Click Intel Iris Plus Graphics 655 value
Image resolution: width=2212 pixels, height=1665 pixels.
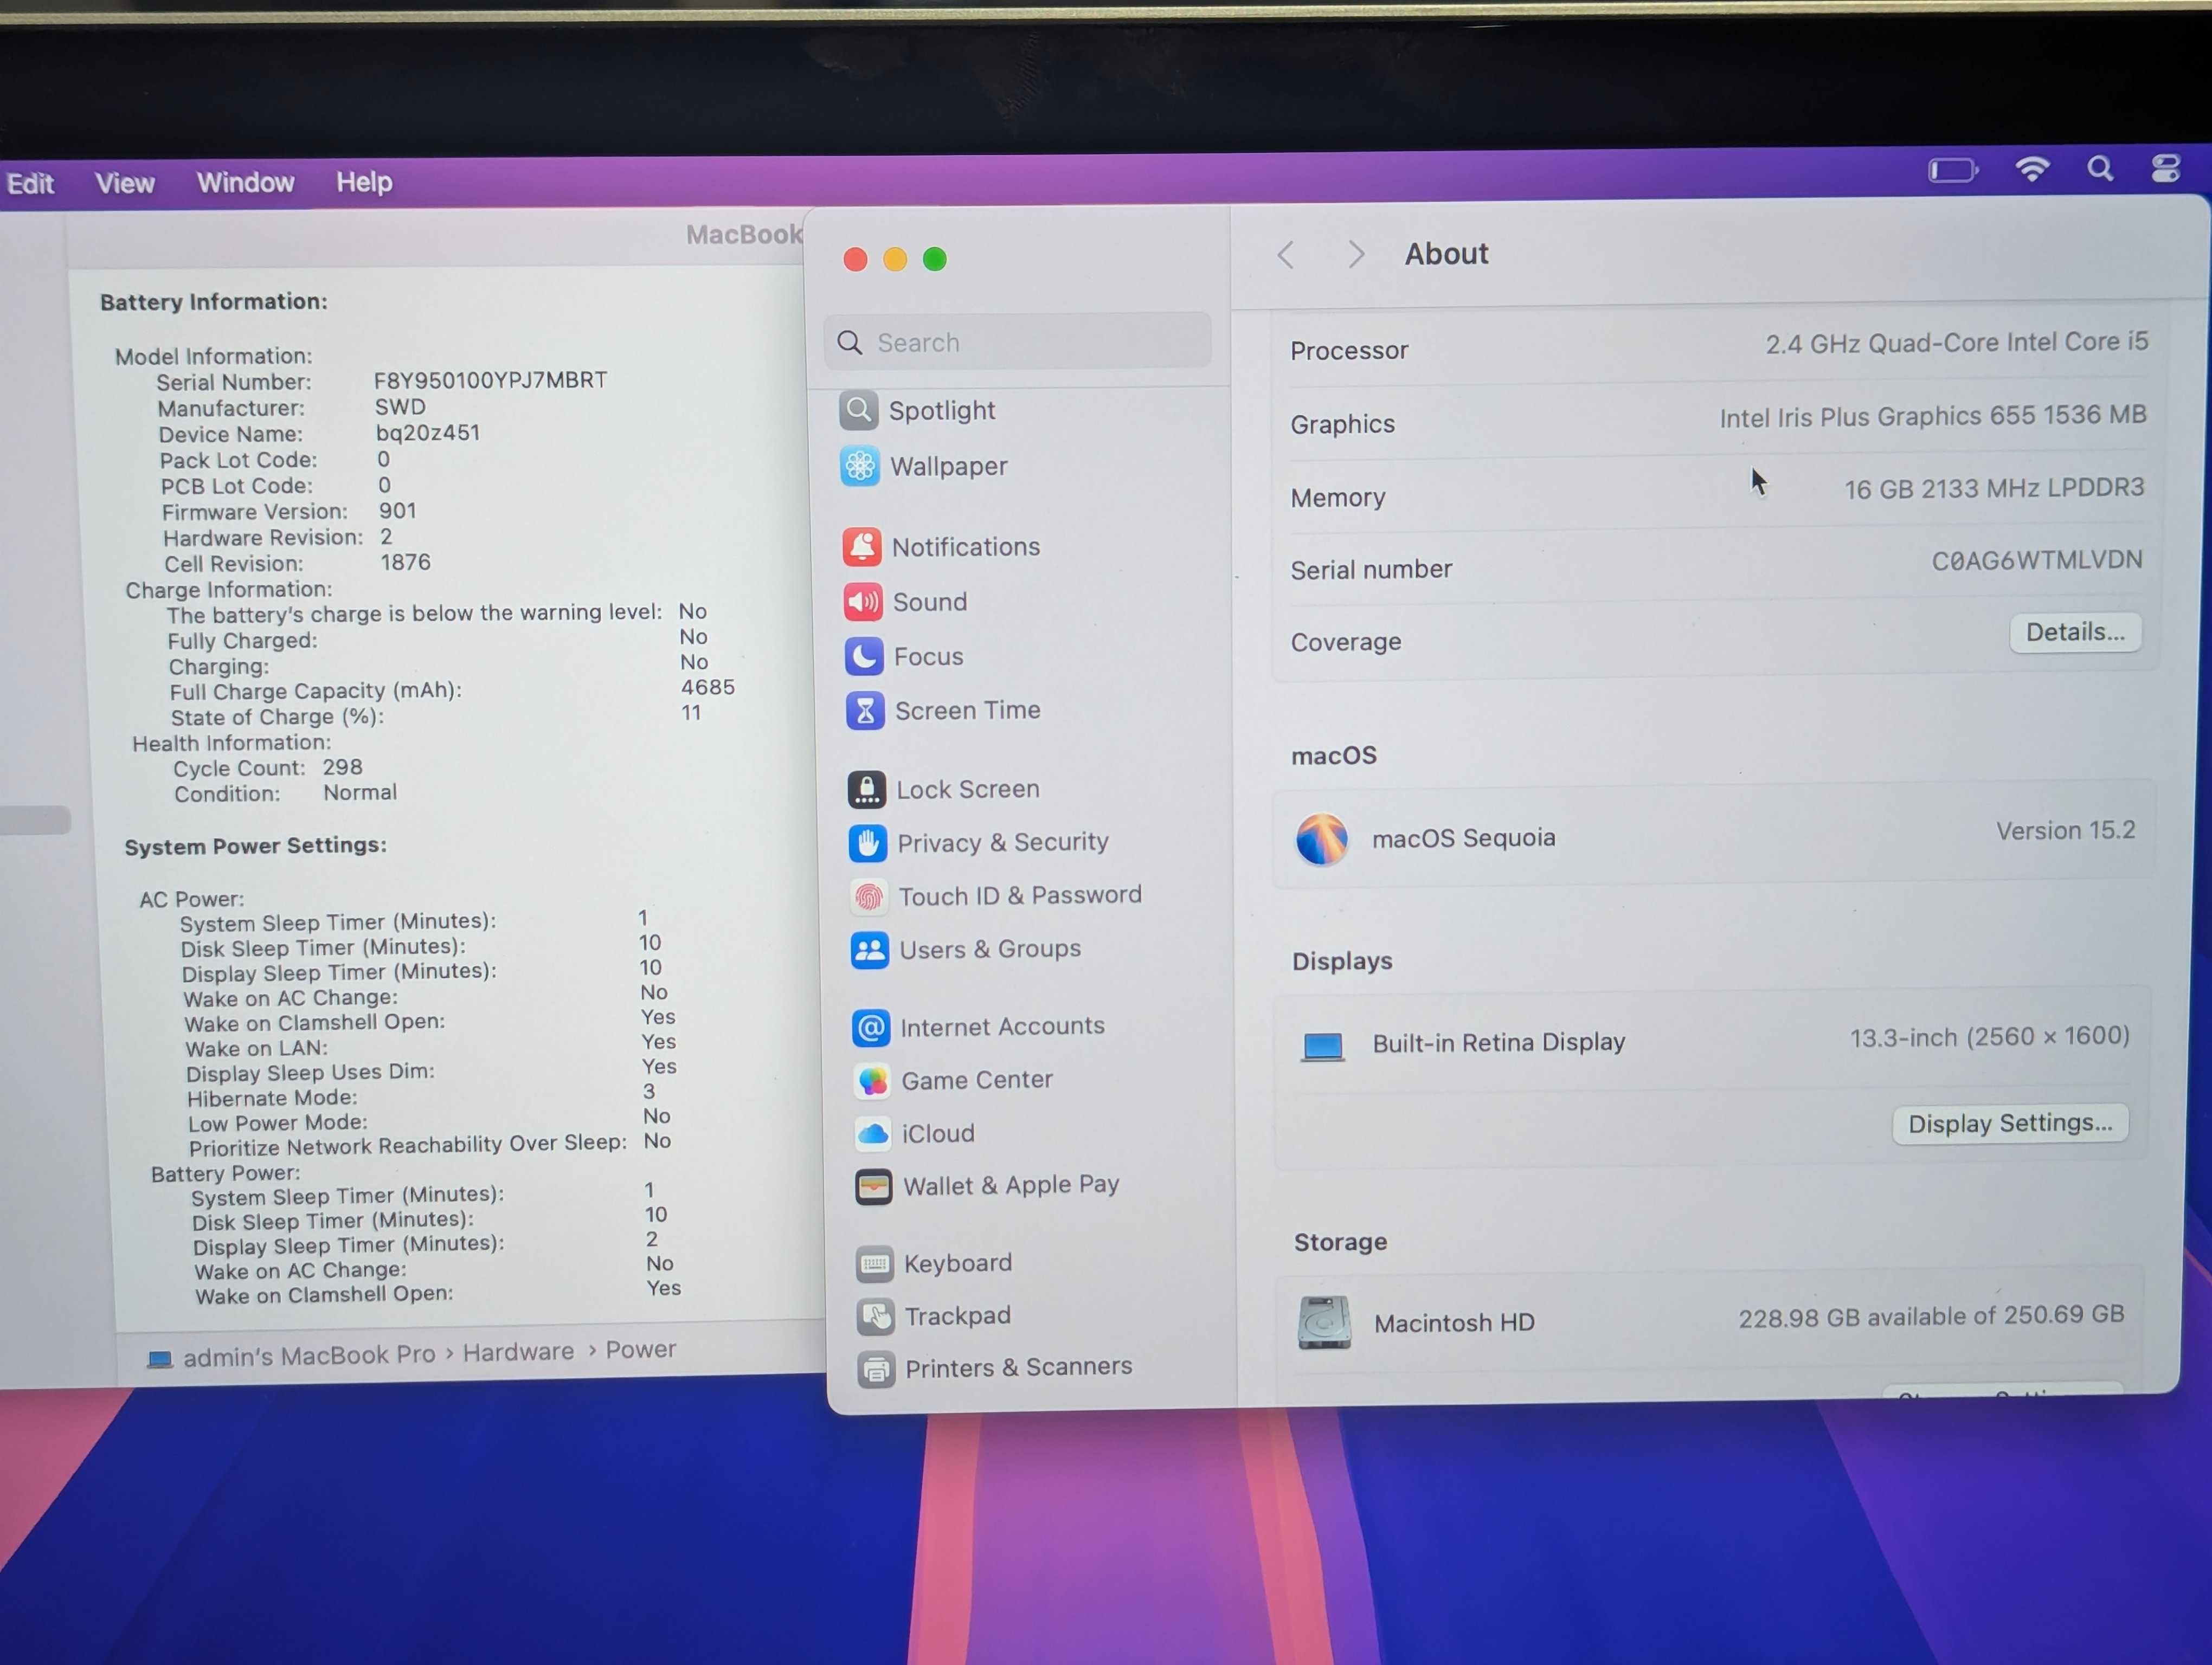pos(1932,416)
